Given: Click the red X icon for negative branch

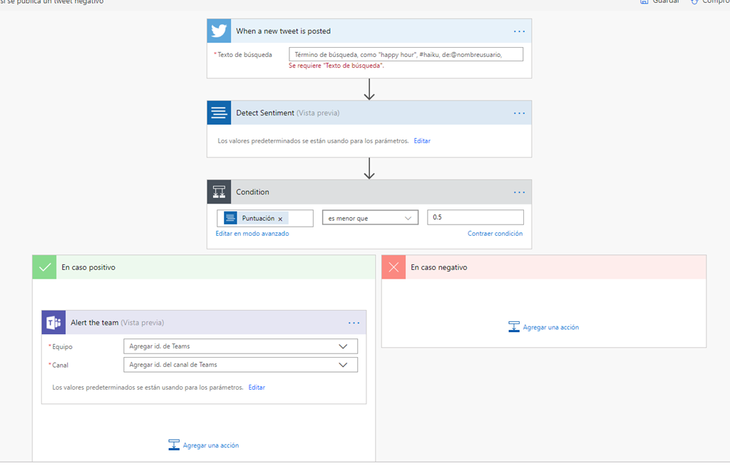Looking at the screenshot, I should [394, 267].
